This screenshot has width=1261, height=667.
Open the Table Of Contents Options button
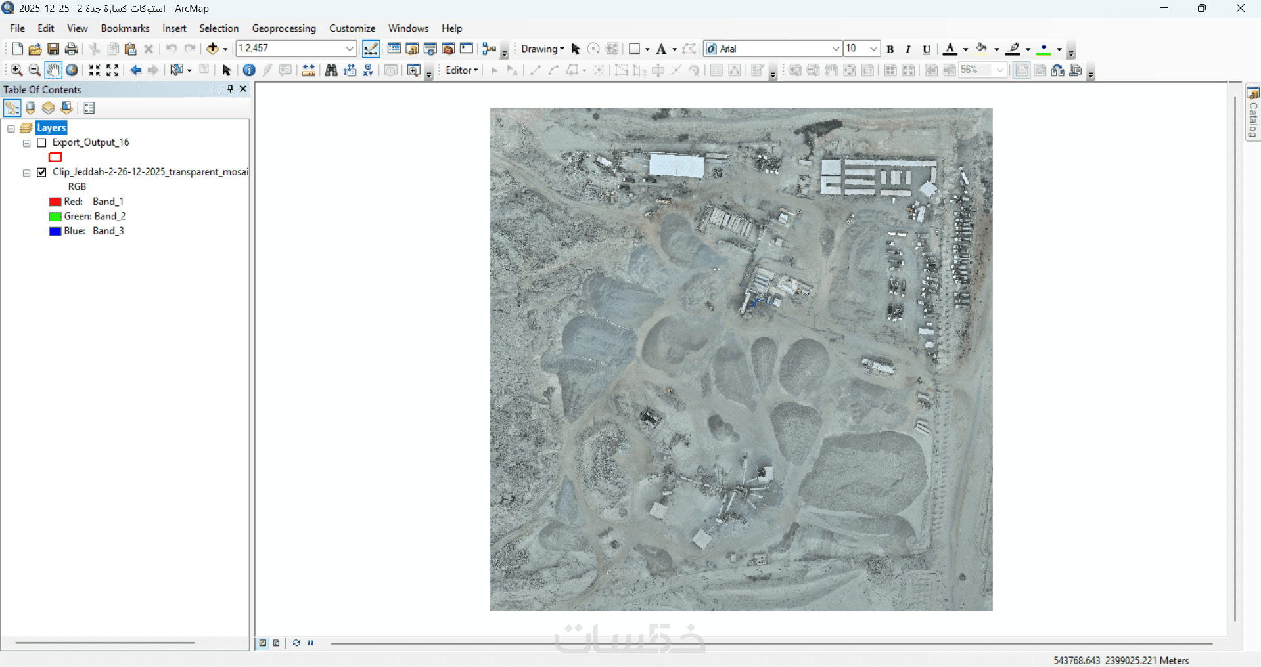click(89, 108)
